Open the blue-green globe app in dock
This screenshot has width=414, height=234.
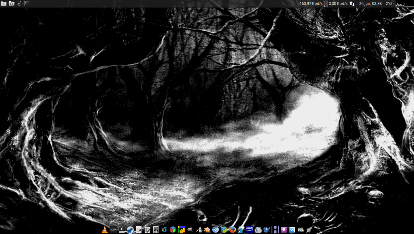coord(224,230)
